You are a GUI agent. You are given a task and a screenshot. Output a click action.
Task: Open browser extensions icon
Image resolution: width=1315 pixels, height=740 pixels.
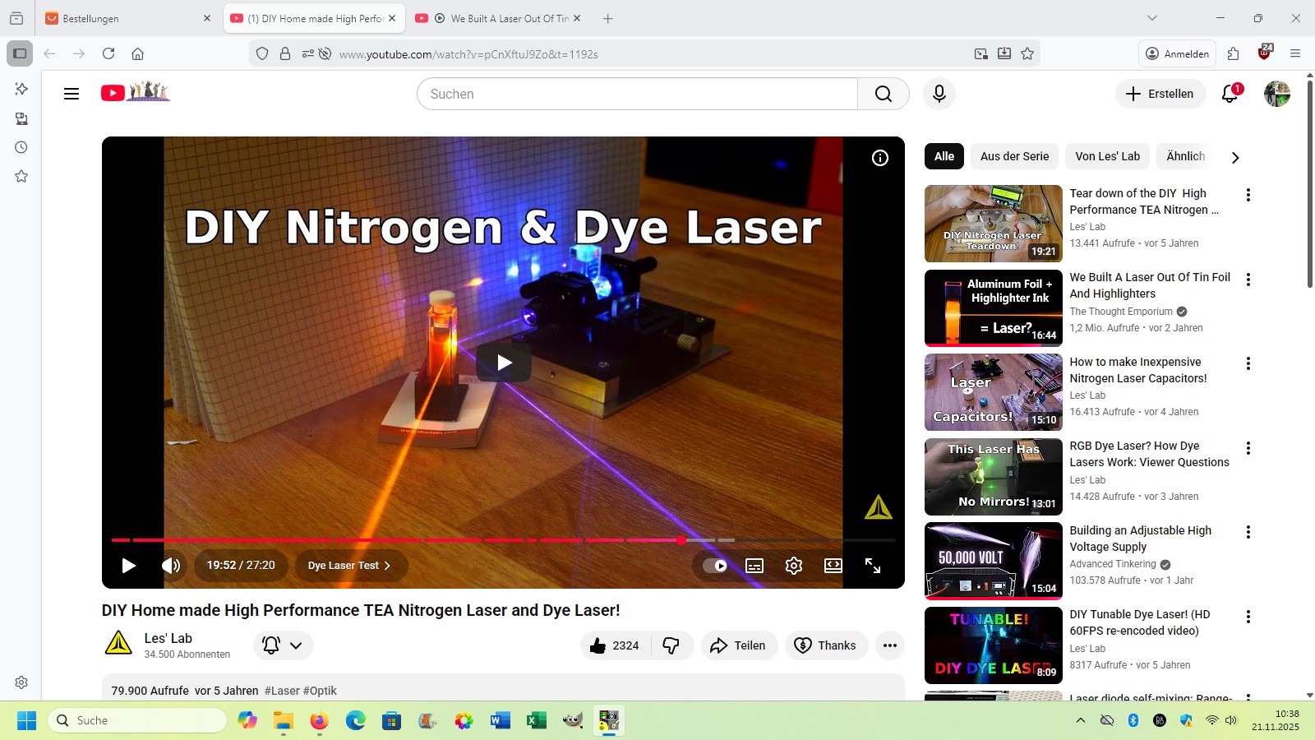pos(1233,53)
